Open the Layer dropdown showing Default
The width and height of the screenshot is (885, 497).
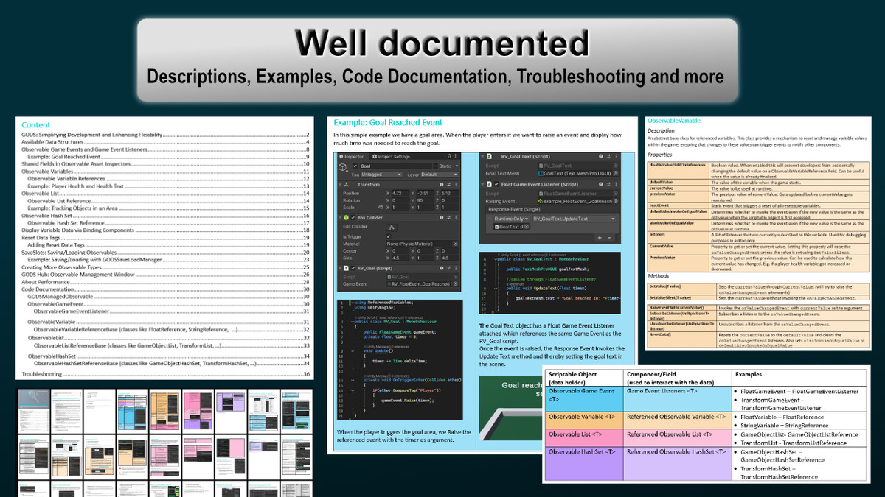tap(440, 175)
